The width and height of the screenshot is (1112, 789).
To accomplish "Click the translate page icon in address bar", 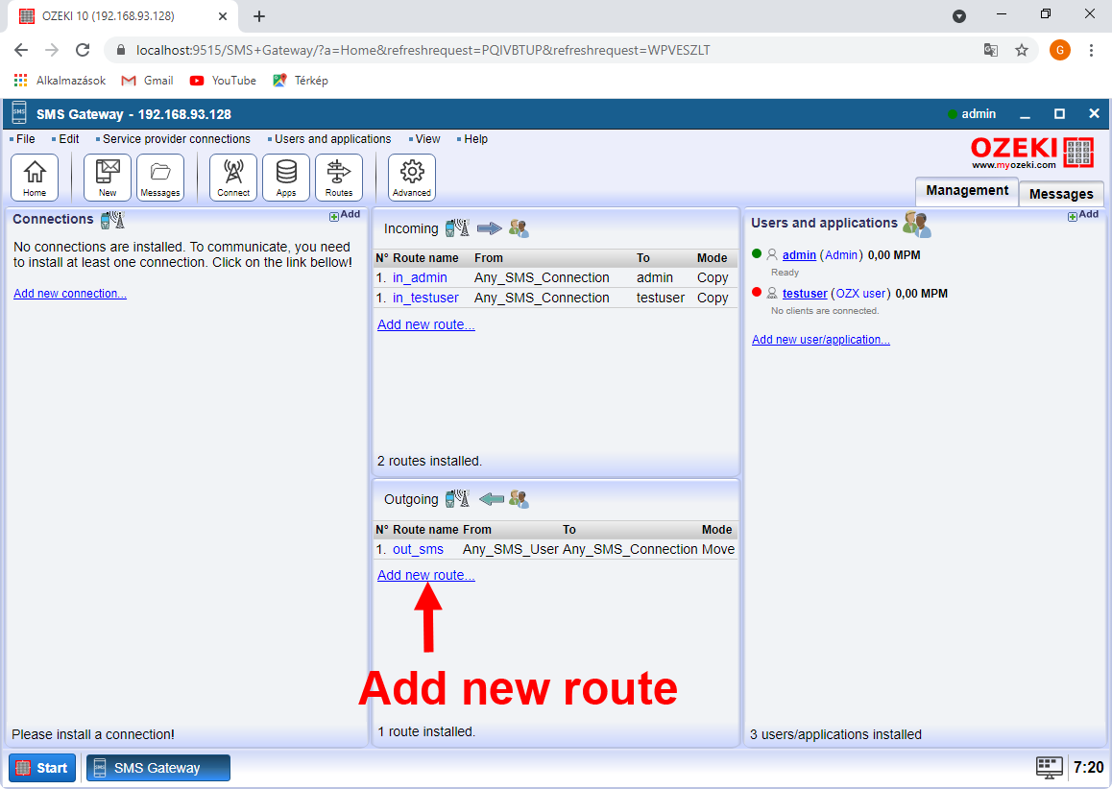I will click(x=991, y=50).
